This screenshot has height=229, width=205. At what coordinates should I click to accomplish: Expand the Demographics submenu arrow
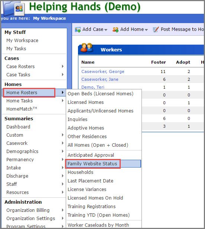pyautogui.click(x=63, y=151)
